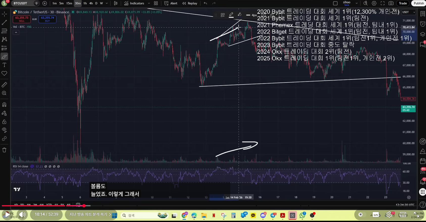Select the Text annotation tool
The image size is (426, 222).
(4, 65)
